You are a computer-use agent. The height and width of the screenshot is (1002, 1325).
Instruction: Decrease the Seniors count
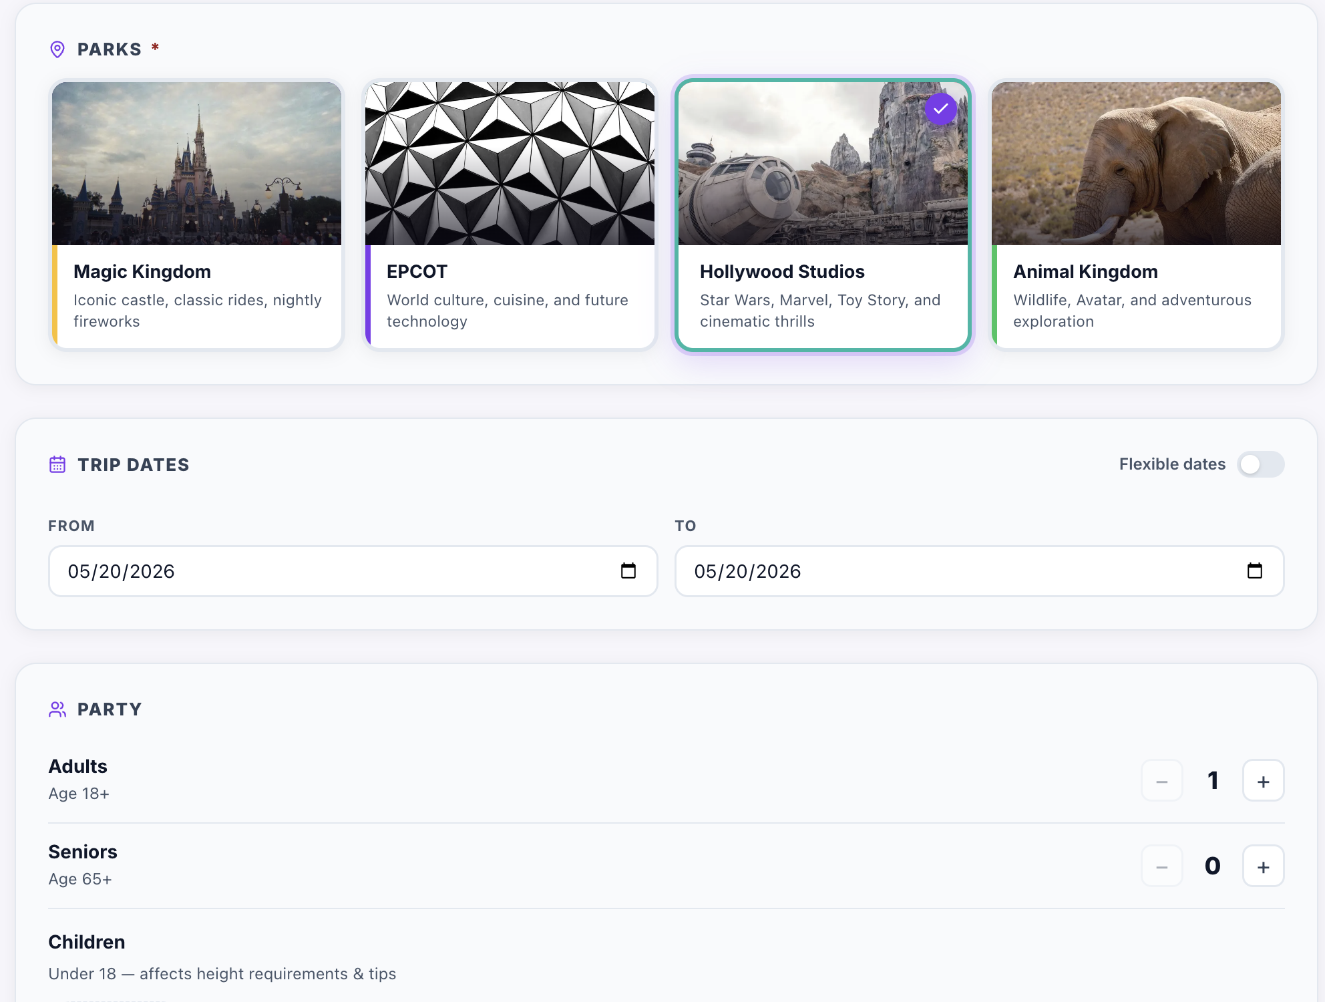1162,866
